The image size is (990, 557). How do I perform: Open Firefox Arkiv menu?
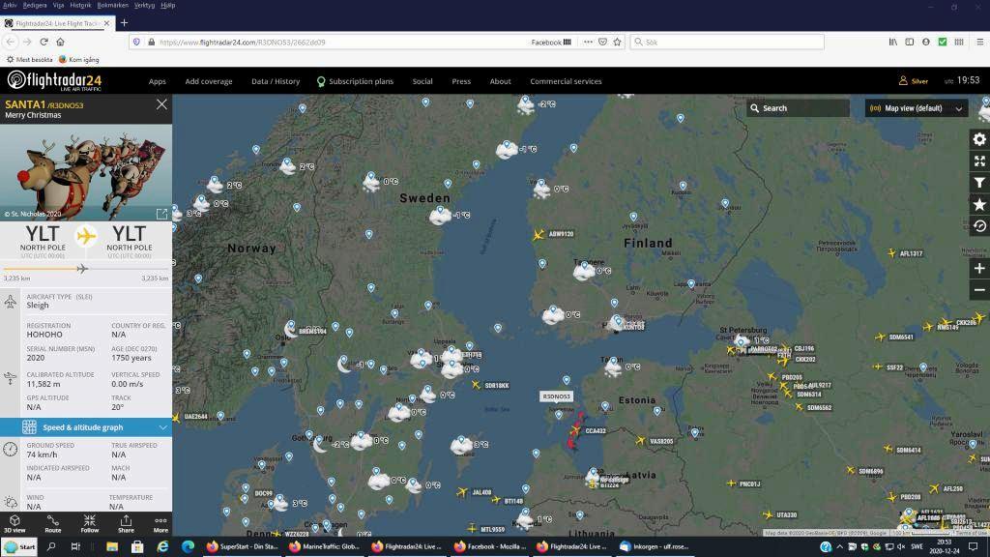[10, 5]
